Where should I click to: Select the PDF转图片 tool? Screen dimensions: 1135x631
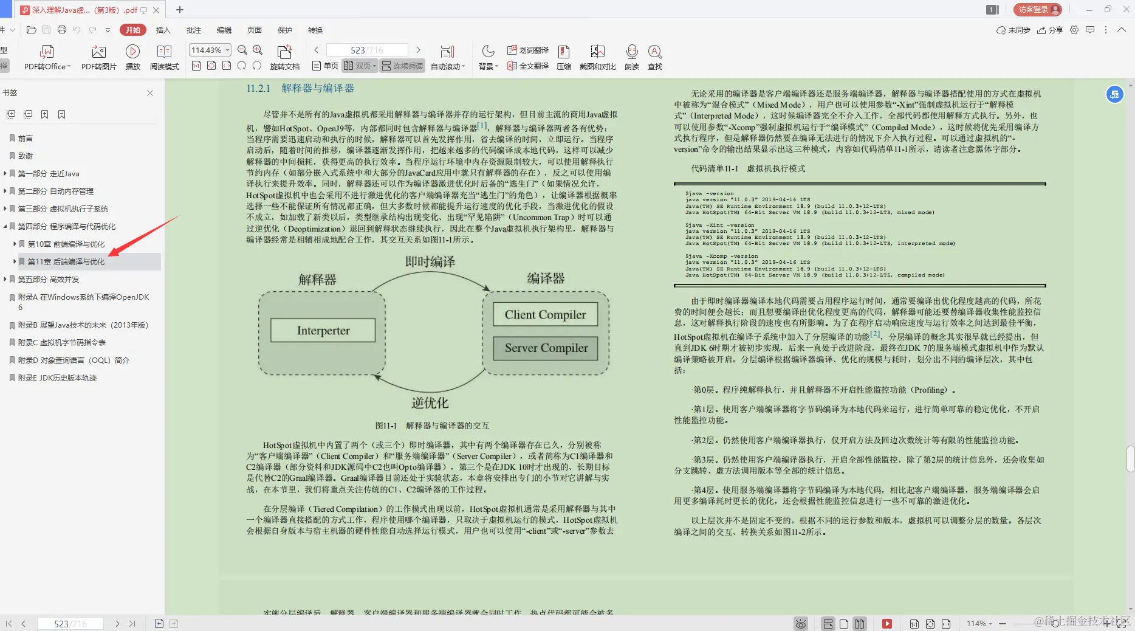98,57
